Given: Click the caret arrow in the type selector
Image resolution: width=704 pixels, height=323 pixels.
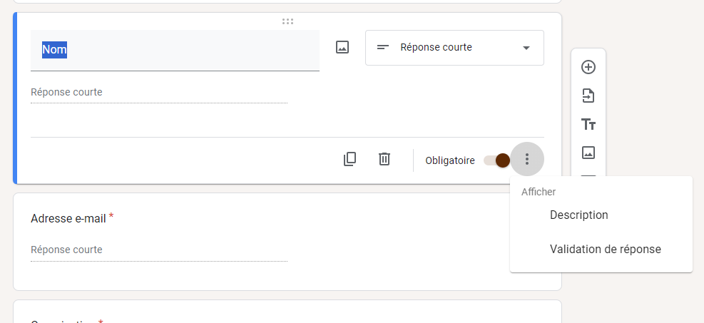Looking at the screenshot, I should coord(526,48).
